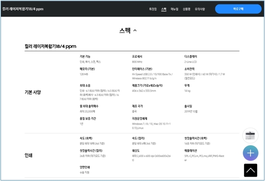Click the 최대 20,000매 value
This screenshot has width=265, height=181.
[87, 112]
